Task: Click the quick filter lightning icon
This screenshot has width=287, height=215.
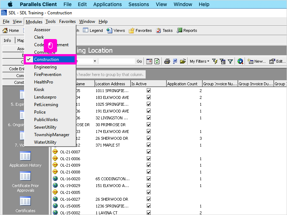Action: point(215,61)
